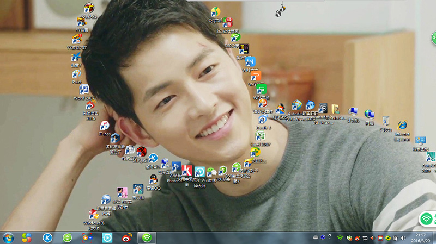The image size is (436, 244).
Task: Click the green WiFi floating widget
Action: 427,219
